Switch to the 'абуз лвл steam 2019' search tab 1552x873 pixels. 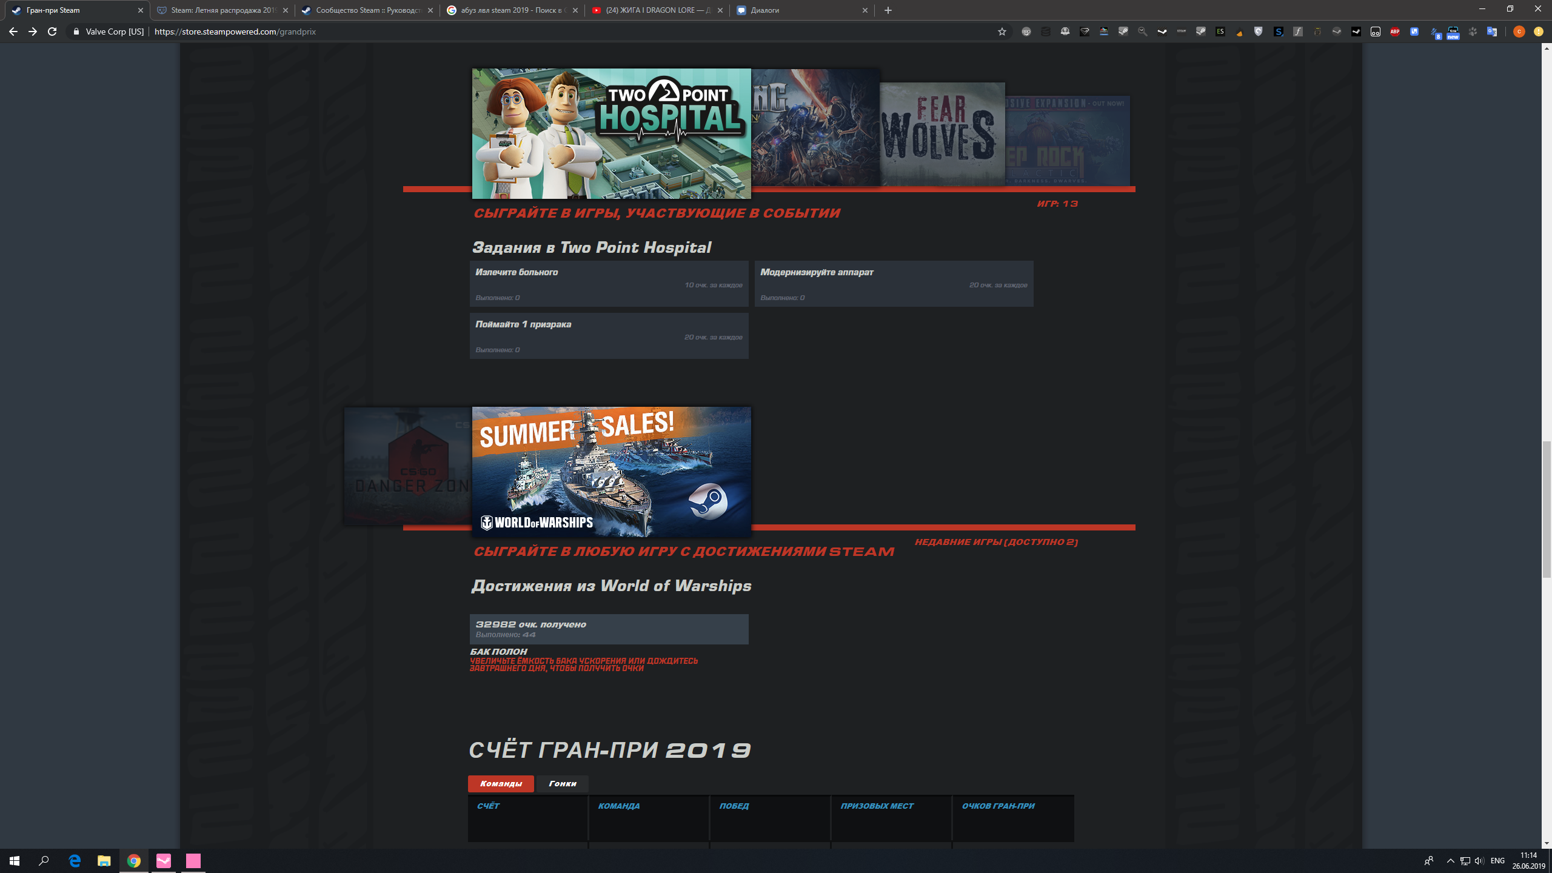click(512, 10)
